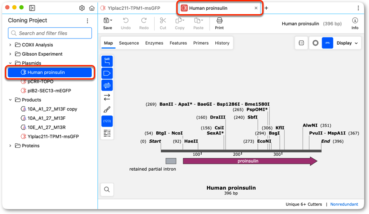Collapse the Products folder

pyautogui.click(x=10, y=100)
